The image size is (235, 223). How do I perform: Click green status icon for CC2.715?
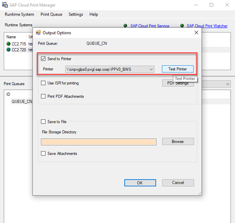tap(9, 44)
